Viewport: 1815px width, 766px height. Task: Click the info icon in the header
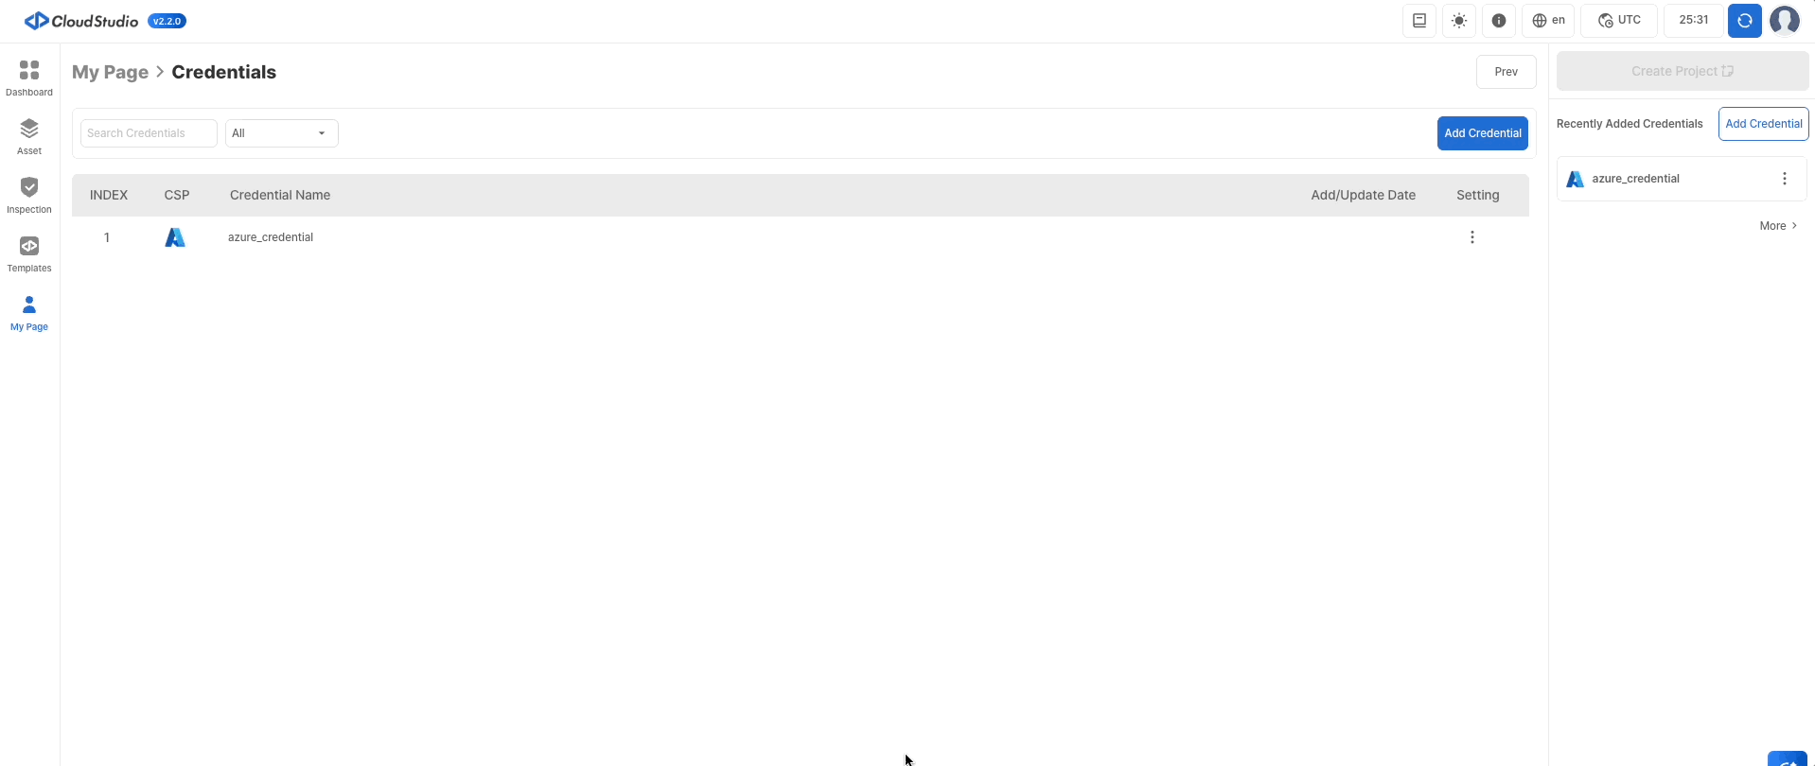click(x=1499, y=20)
